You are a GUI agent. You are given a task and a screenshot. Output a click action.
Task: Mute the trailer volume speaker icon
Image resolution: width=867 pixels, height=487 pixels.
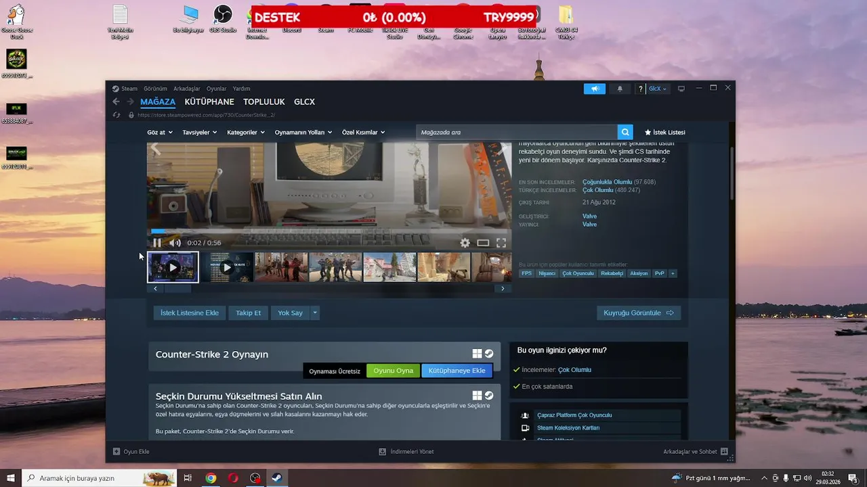click(175, 243)
